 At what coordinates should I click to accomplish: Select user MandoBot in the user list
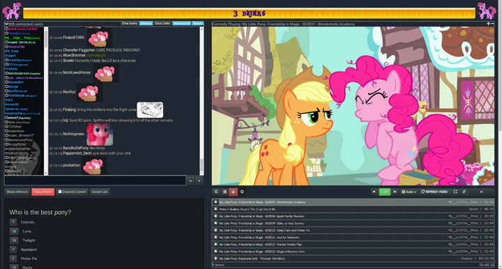point(15,82)
